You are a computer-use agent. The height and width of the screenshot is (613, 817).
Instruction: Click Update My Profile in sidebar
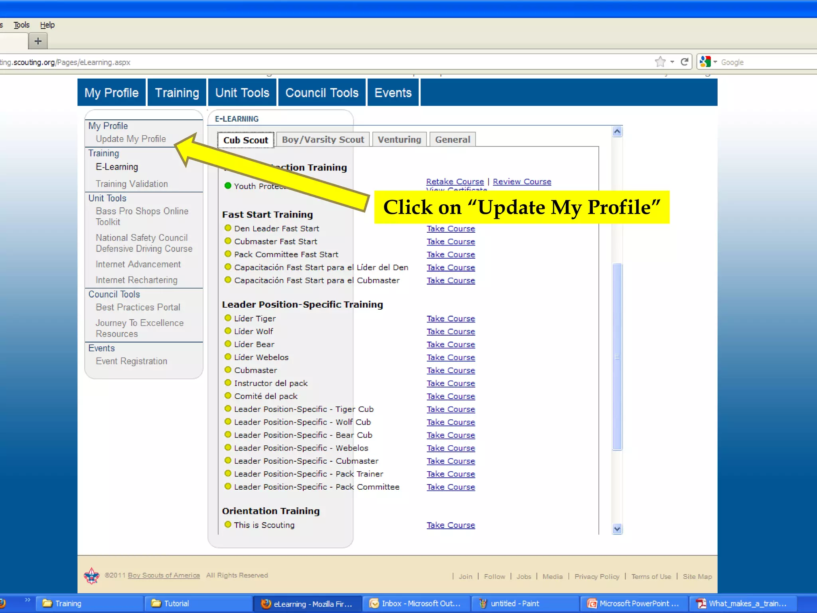130,139
